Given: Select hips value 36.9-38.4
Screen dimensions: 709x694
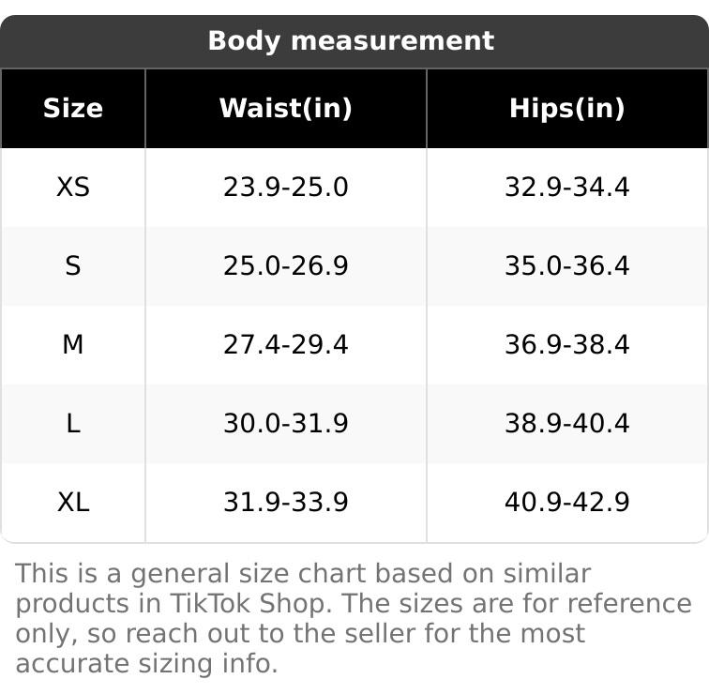Looking at the screenshot, I should point(567,344).
